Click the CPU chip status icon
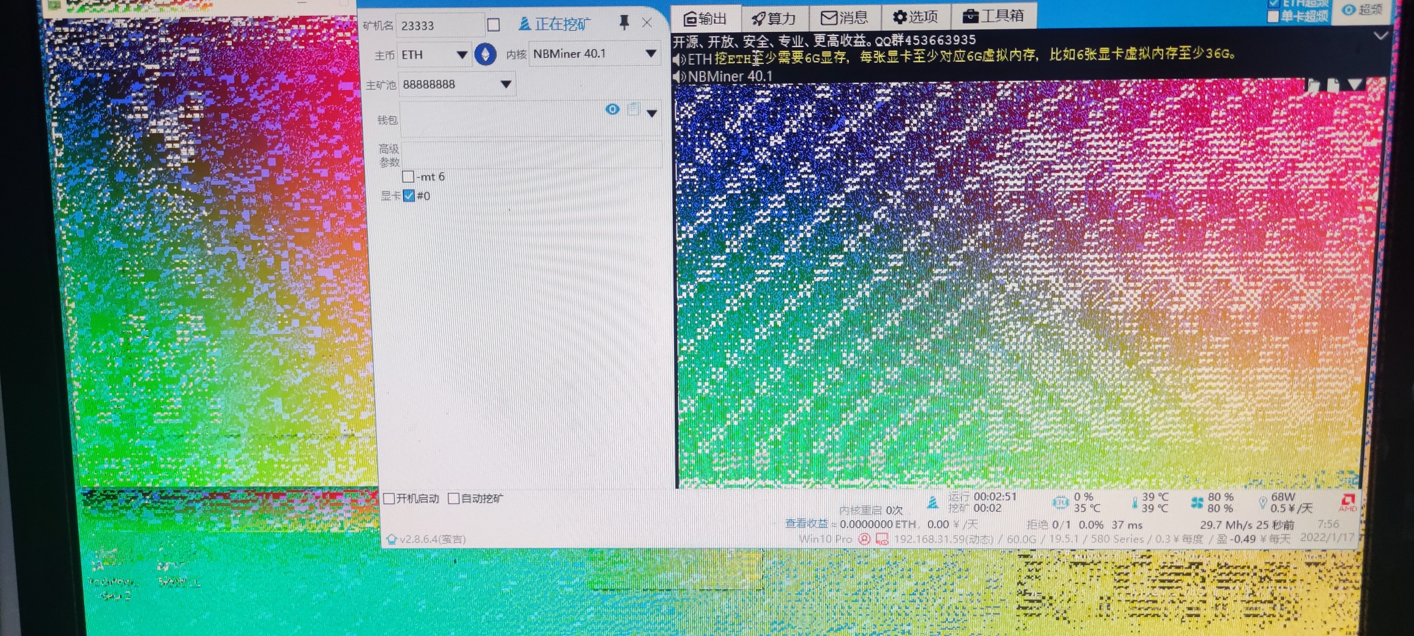This screenshot has width=1414, height=636. click(x=1060, y=503)
